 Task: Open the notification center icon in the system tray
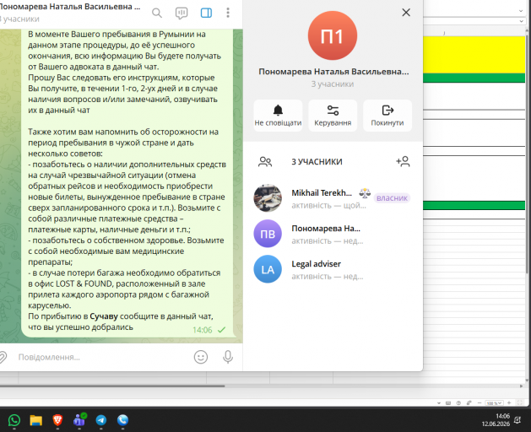[517, 420]
